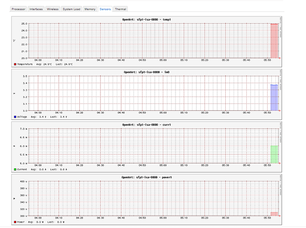Click the in0 voltage graph title
The height and width of the screenshot is (228, 306).
pos(149,72)
